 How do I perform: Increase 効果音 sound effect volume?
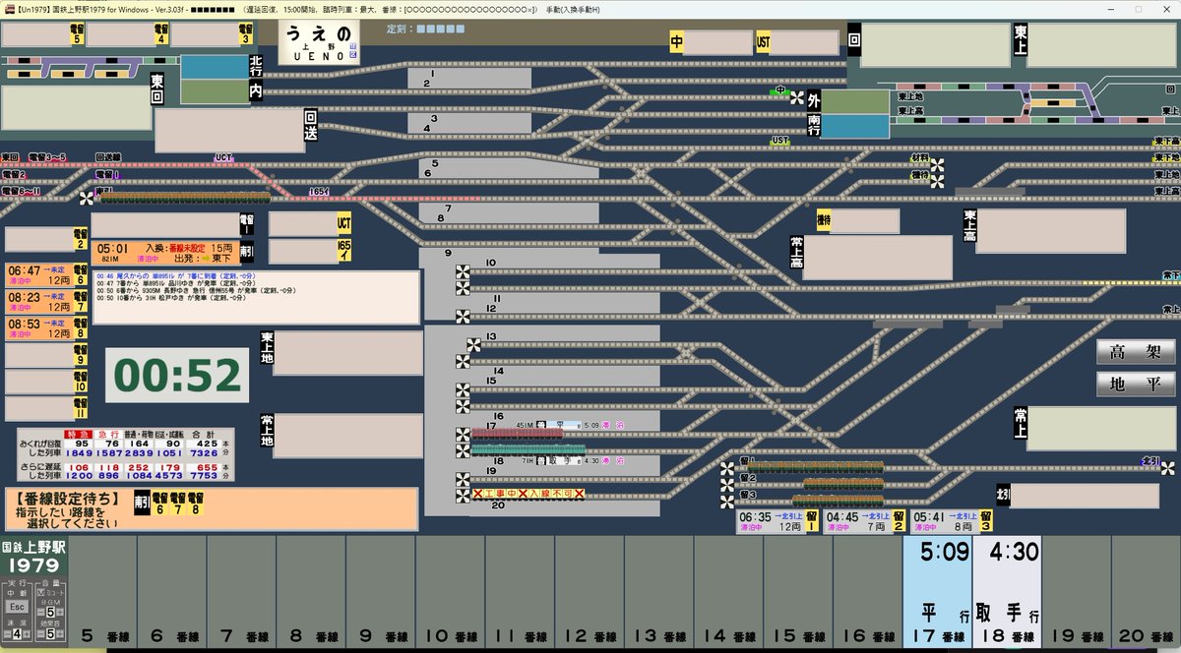tap(60, 633)
